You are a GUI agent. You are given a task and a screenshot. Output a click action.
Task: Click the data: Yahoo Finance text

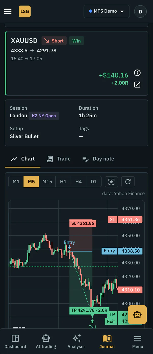123,193
